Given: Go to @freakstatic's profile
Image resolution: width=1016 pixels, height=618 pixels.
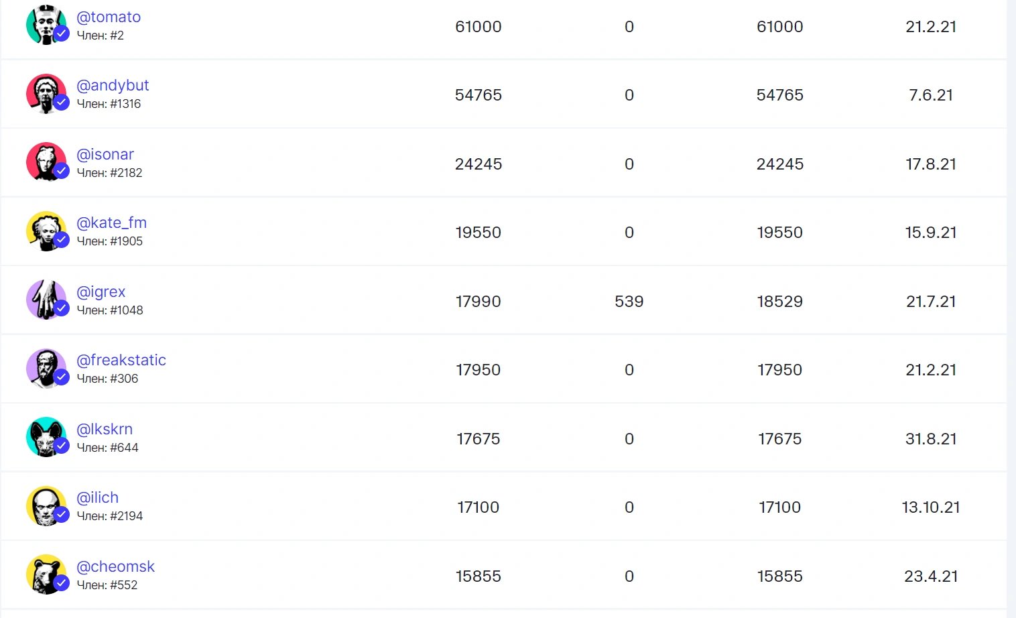Looking at the screenshot, I should (x=121, y=360).
